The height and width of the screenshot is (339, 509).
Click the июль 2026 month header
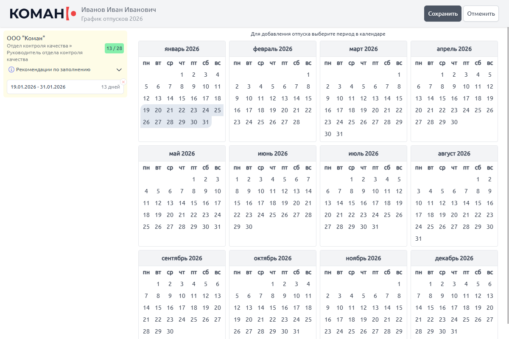(x=363, y=153)
